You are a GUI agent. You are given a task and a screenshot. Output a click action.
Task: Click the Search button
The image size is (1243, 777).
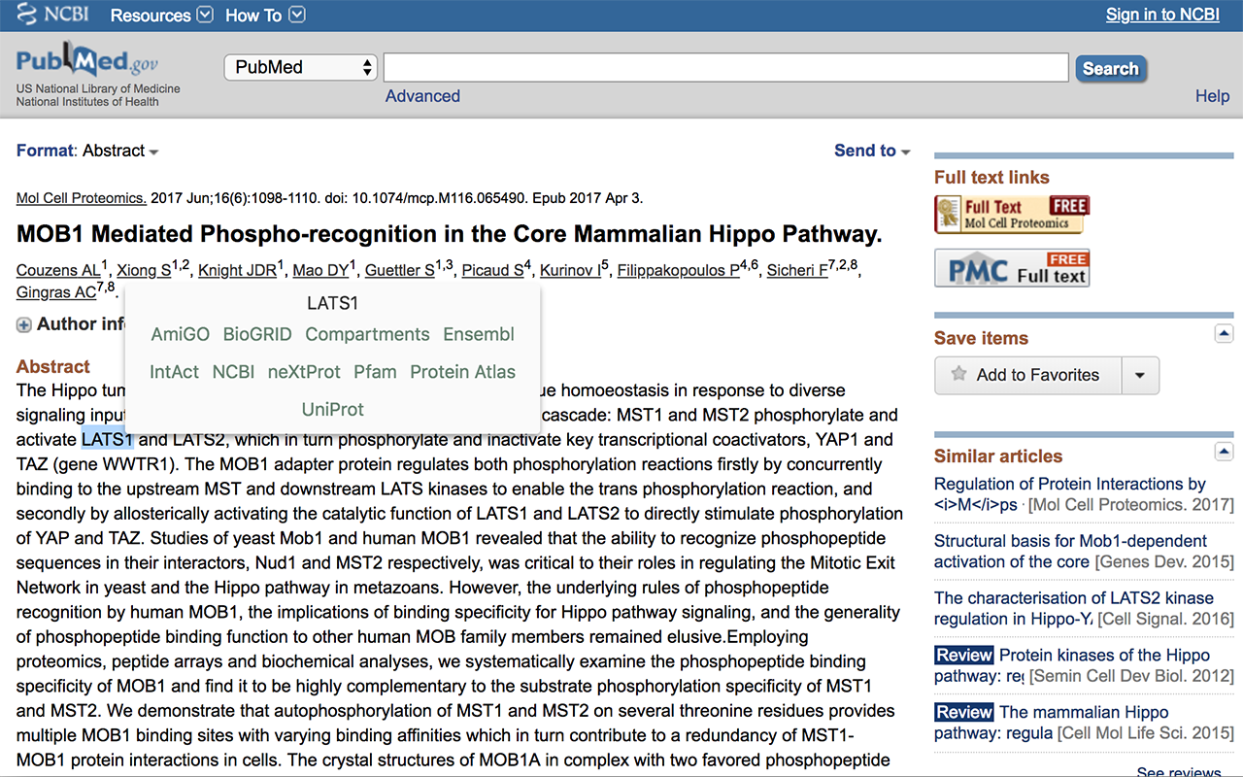(x=1110, y=68)
